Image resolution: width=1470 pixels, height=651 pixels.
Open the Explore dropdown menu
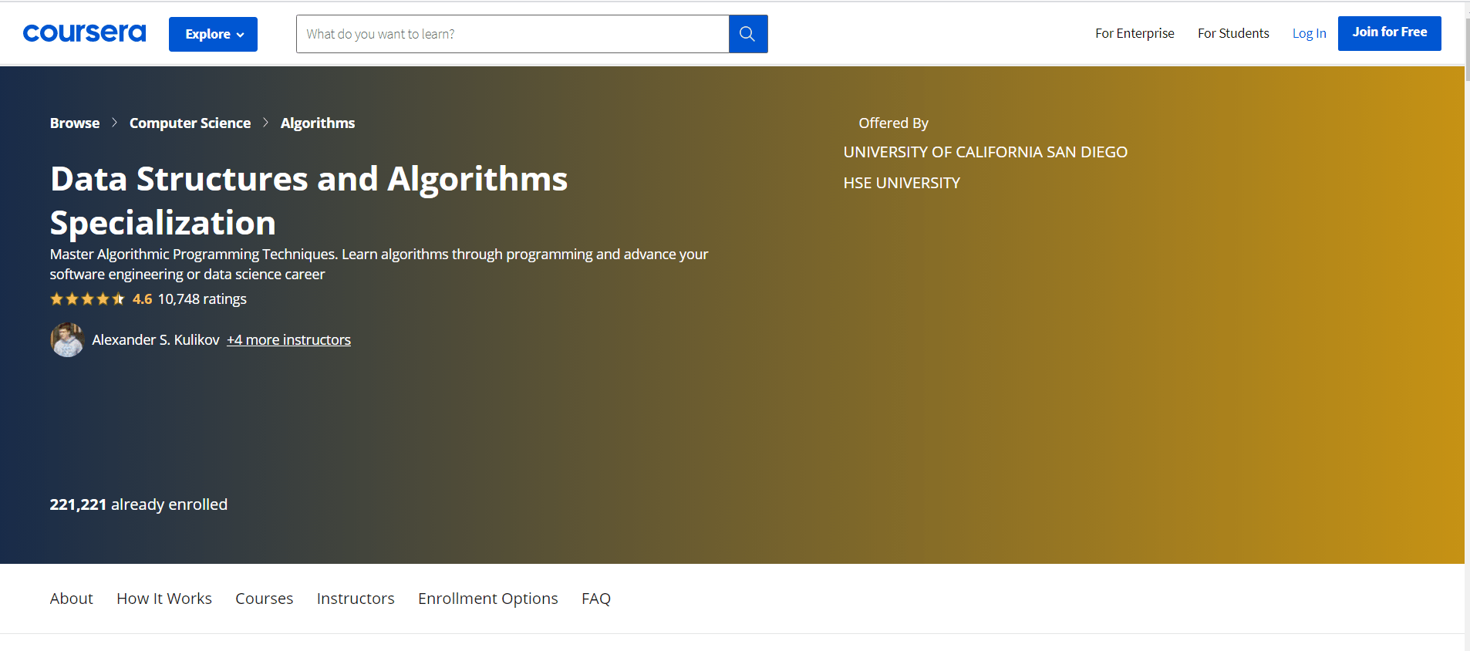point(213,34)
